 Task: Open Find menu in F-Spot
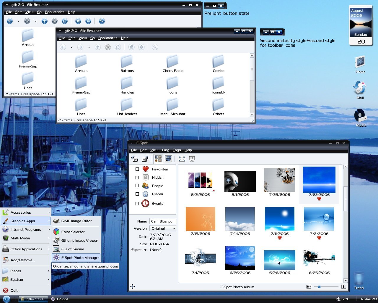pyautogui.click(x=165, y=150)
